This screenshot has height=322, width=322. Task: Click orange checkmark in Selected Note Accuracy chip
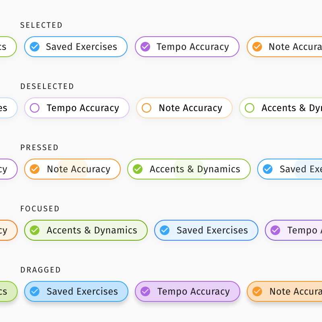click(257, 47)
